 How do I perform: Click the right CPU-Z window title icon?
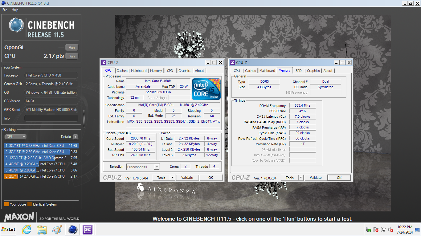232,62
